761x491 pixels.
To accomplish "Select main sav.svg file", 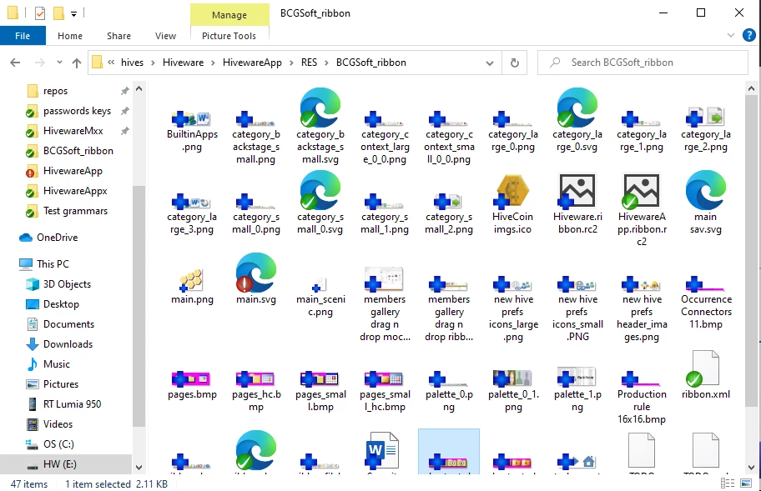I will (706, 203).
